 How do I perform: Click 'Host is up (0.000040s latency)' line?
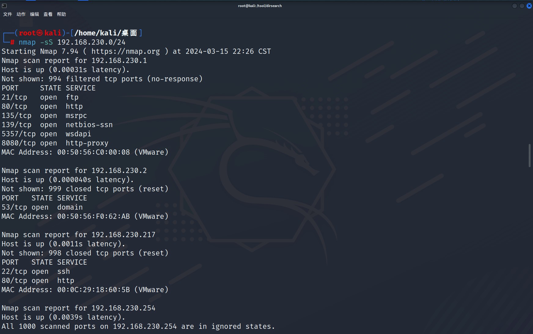pos(68,180)
